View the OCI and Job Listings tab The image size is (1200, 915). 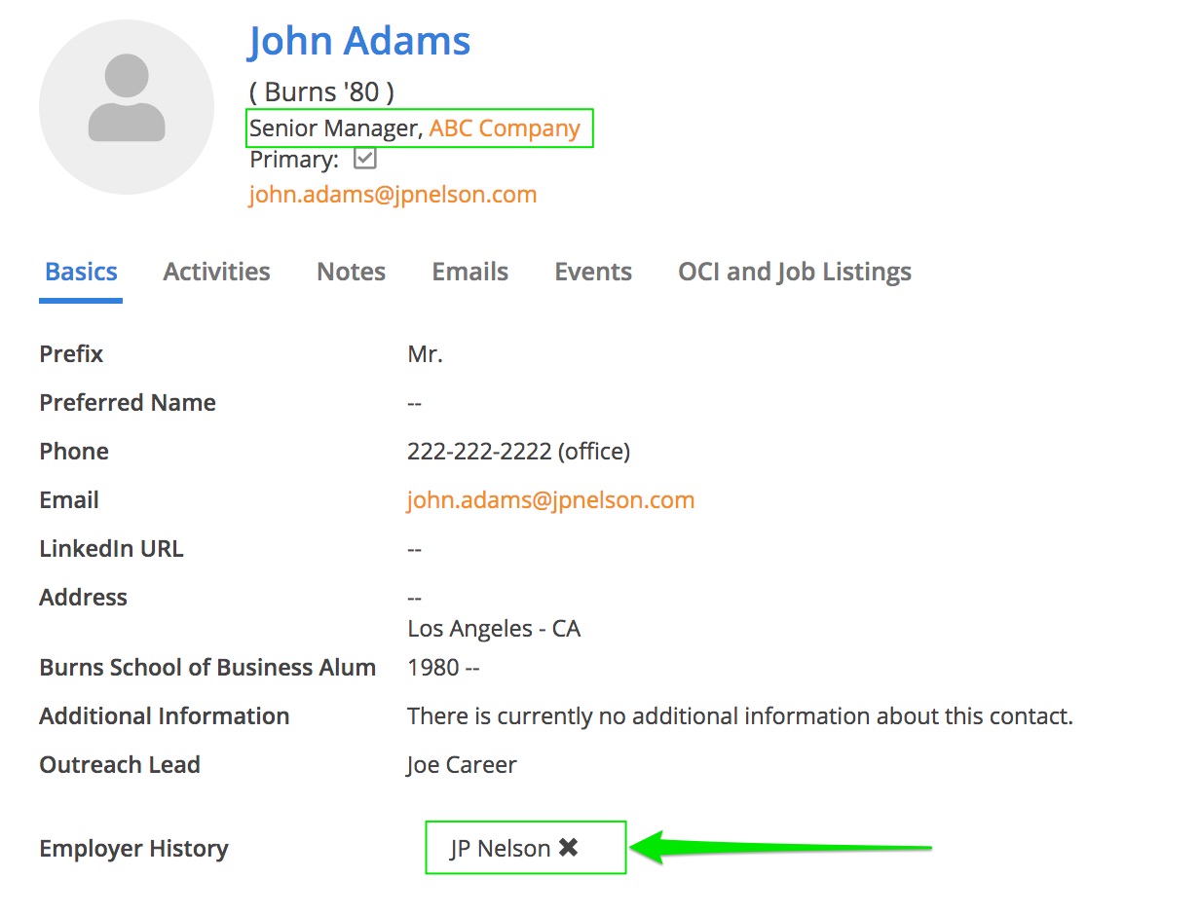point(795,272)
